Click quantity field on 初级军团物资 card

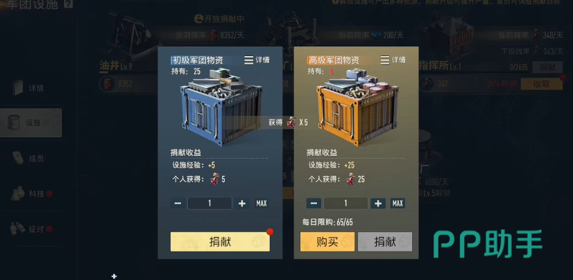(x=209, y=203)
